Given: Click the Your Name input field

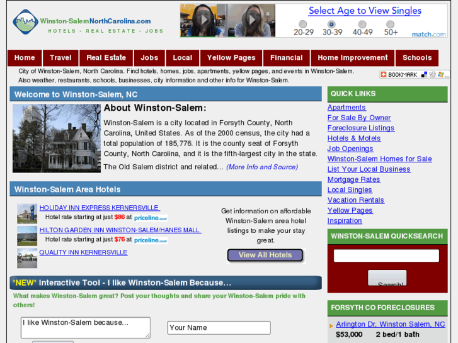Looking at the screenshot, I should point(219,328).
